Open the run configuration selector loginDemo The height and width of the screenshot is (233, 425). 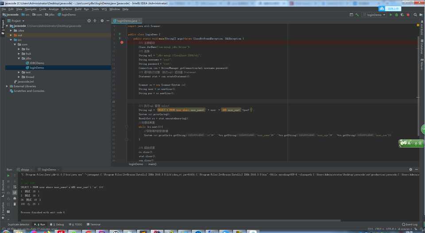[x=375, y=15]
